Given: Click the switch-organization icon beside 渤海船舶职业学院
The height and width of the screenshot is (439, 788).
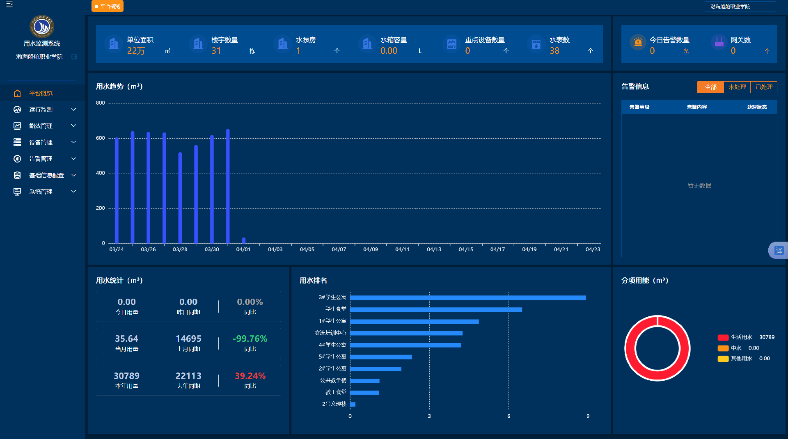Looking at the screenshot, I should pos(74,57).
